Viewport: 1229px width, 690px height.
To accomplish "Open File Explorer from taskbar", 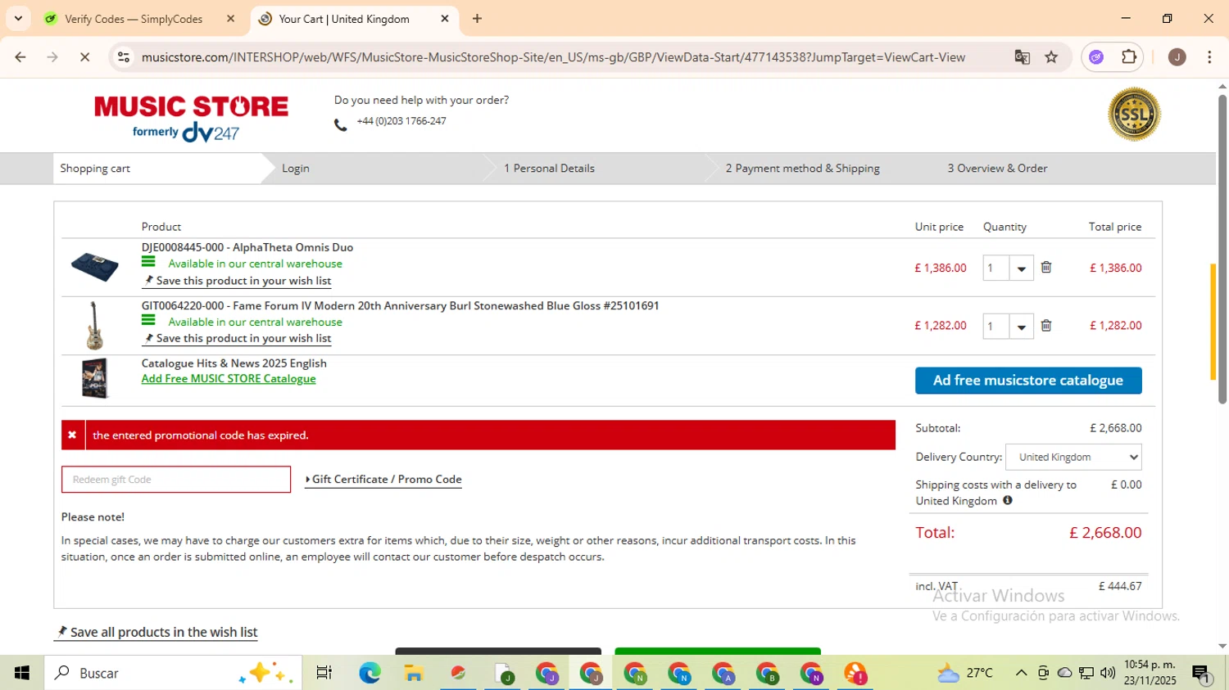I will 414,673.
